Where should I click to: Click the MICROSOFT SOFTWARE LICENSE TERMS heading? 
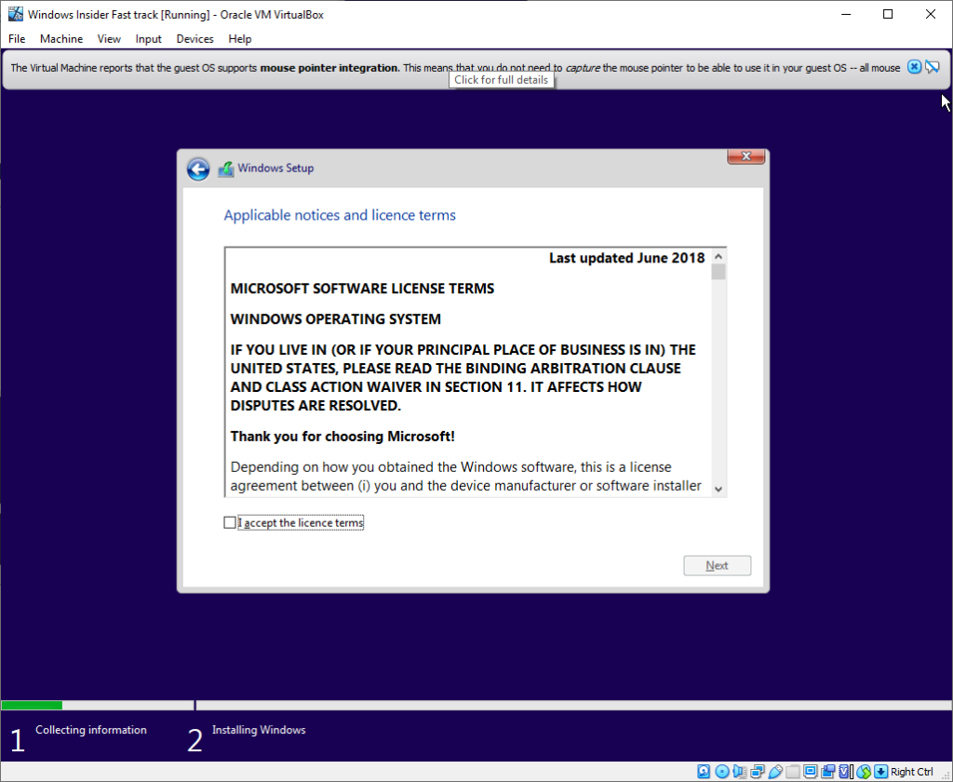[362, 289]
